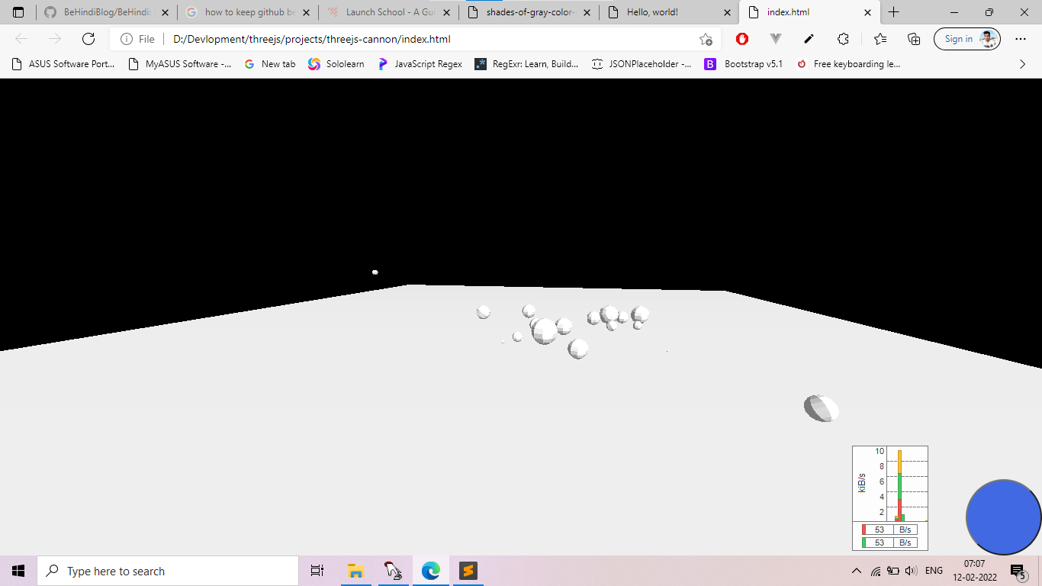Go forward to the next page
This screenshot has height=586, width=1042.
[x=55, y=39]
